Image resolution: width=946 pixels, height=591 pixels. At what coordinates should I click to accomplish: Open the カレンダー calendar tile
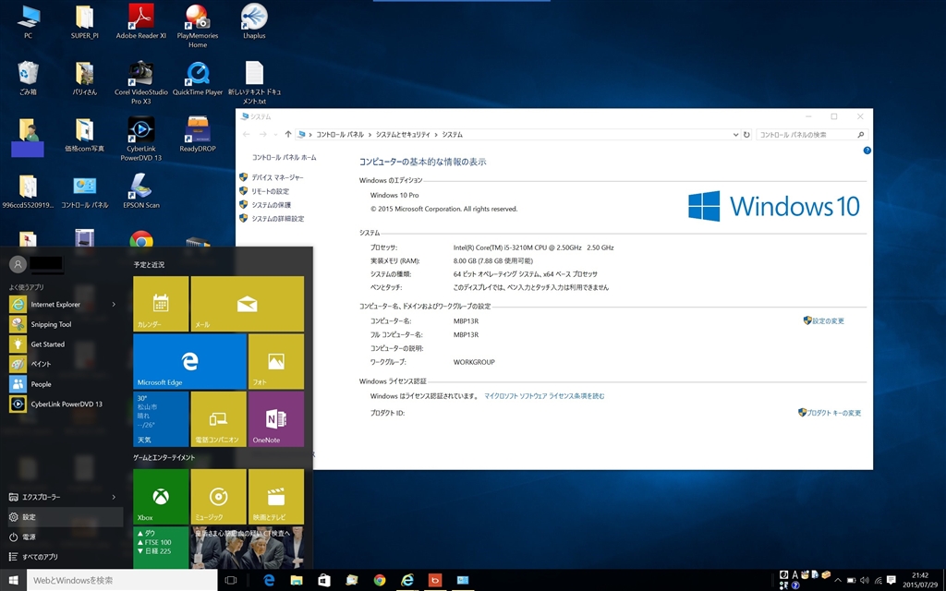(161, 304)
